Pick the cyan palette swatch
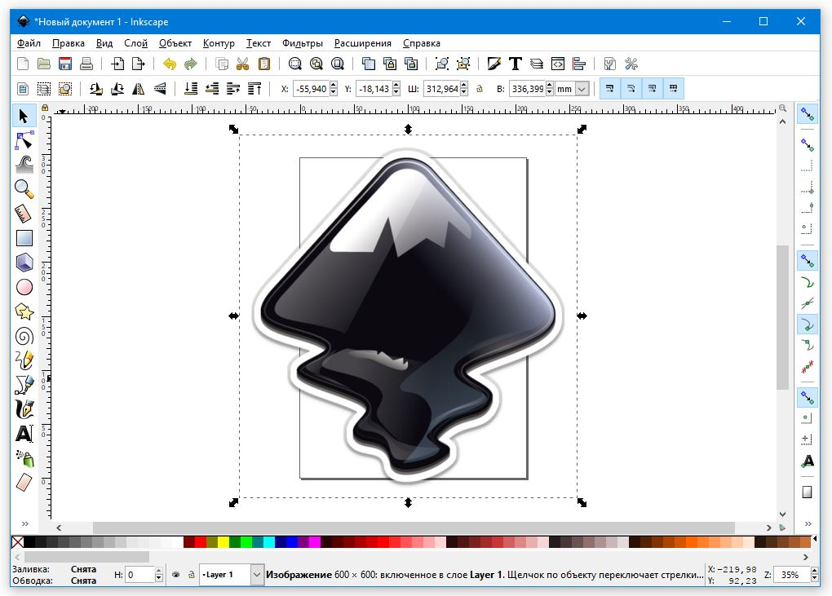 269,542
